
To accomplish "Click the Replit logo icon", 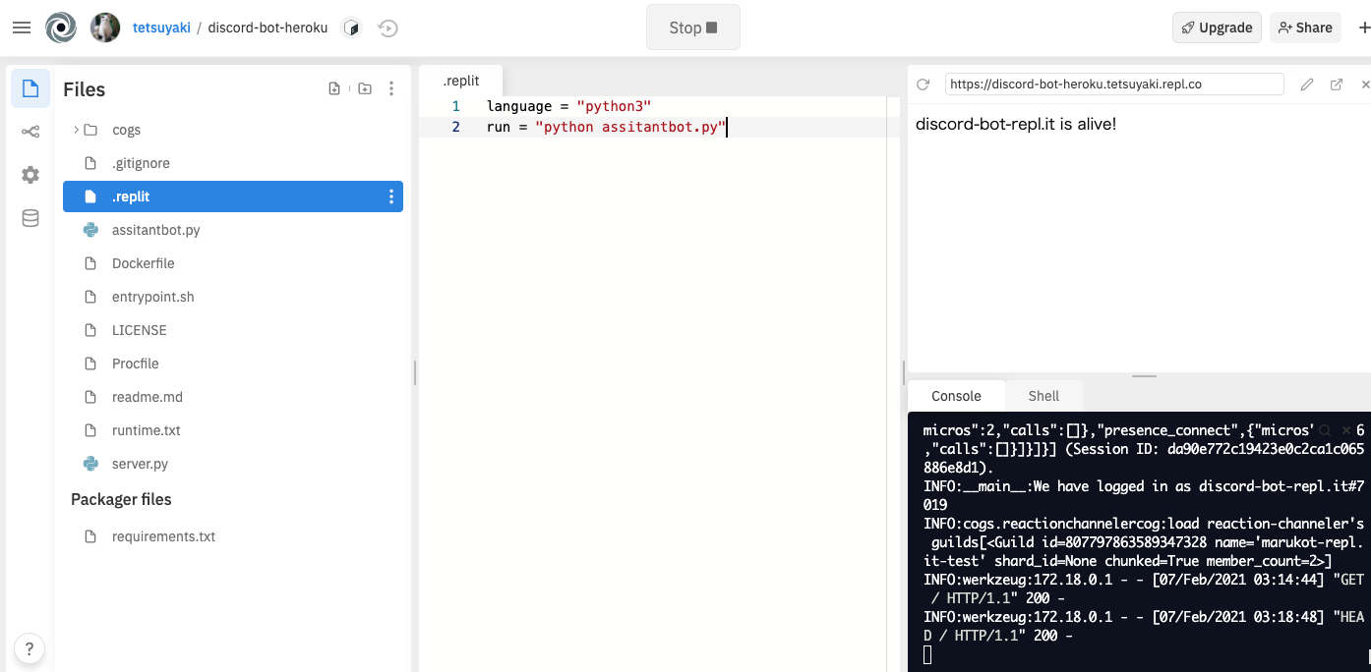I will [x=61, y=28].
